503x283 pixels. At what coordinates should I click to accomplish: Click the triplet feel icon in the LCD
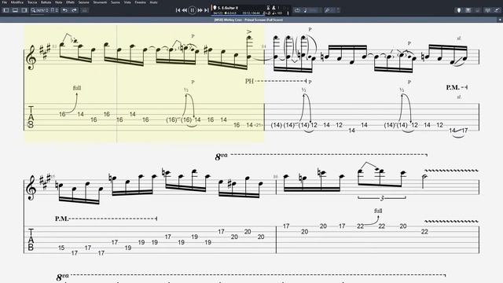pyautogui.click(x=266, y=13)
